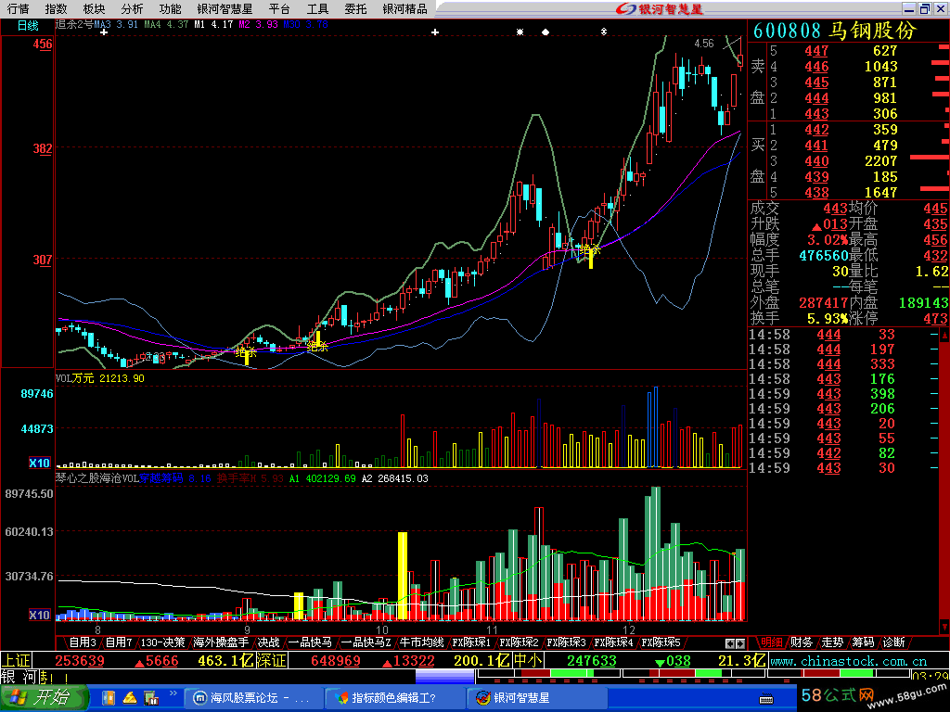Click buy level 3 price 440
Image resolution: width=950 pixels, height=712 pixels.
click(x=816, y=161)
